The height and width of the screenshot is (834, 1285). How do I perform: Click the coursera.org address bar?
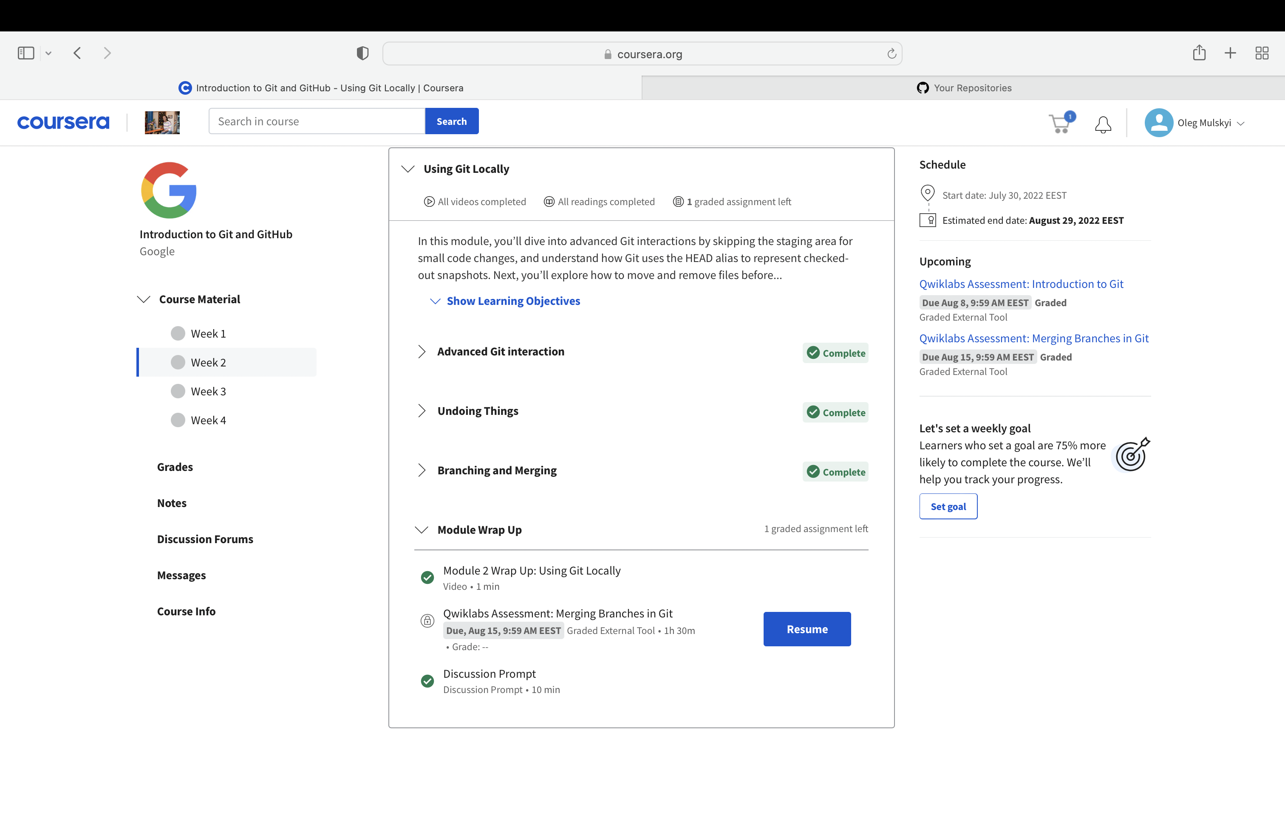click(x=642, y=54)
